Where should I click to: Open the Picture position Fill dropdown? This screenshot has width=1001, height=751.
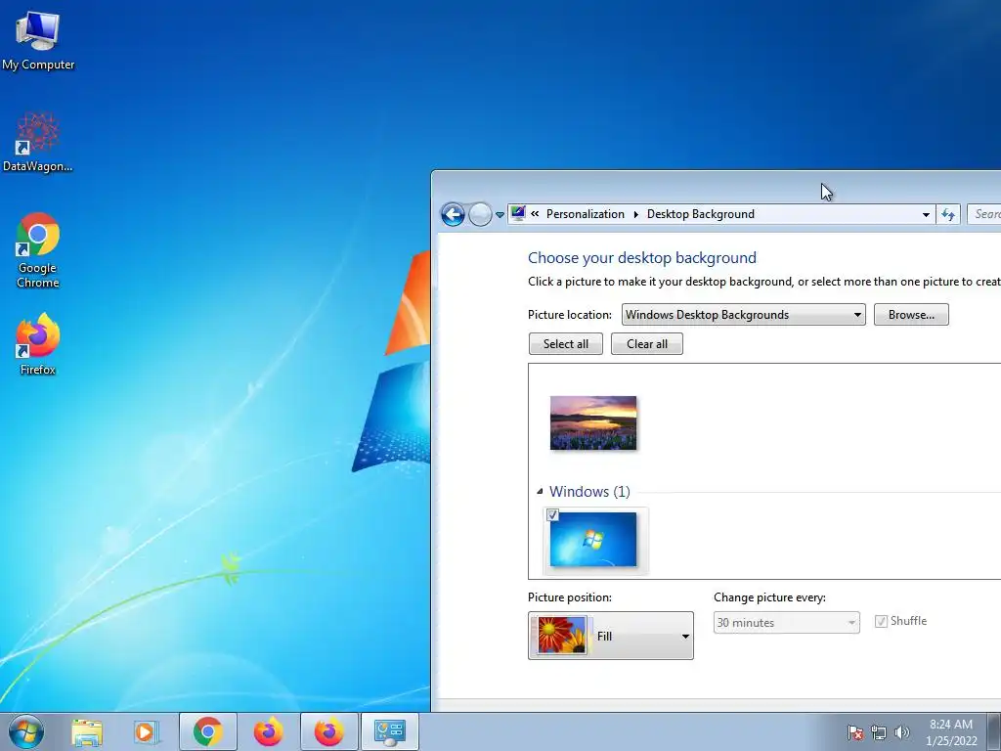(610, 636)
